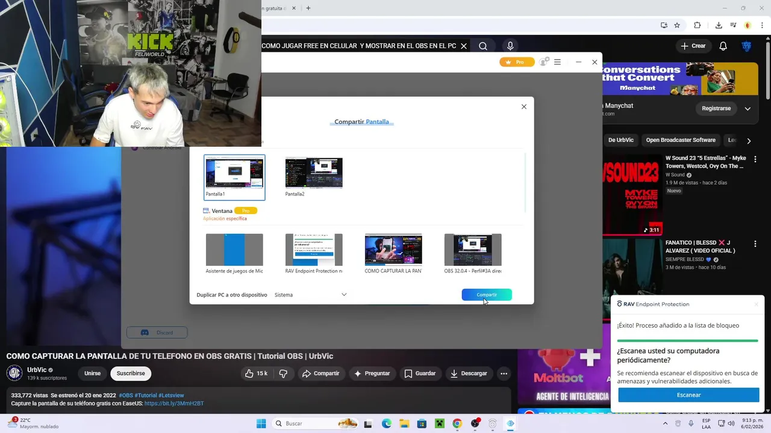This screenshot has width=771, height=433.
Task: Click the Chrome install app icon
Action: pyautogui.click(x=664, y=25)
